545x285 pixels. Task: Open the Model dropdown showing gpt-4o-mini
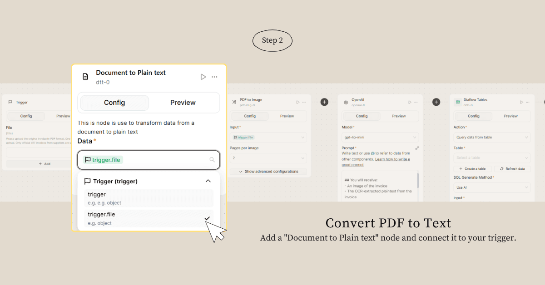[380, 137]
